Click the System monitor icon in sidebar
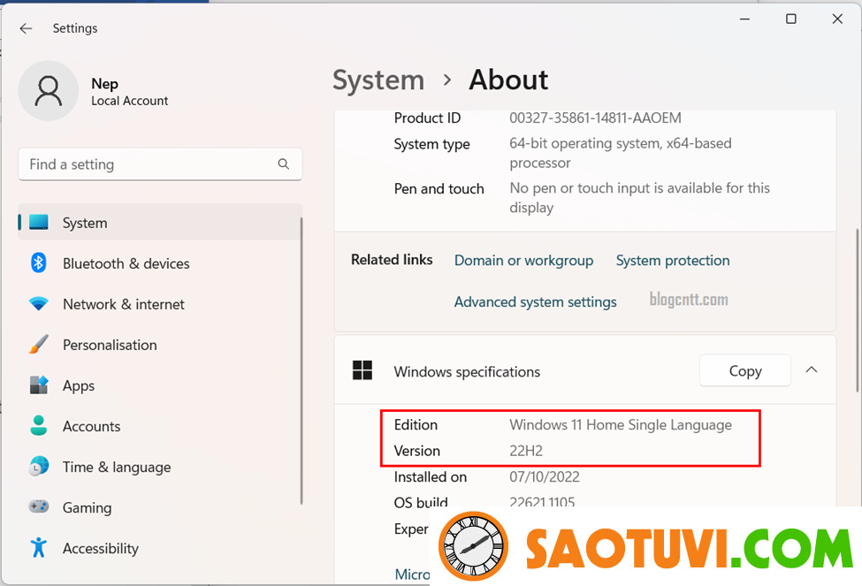 [39, 222]
